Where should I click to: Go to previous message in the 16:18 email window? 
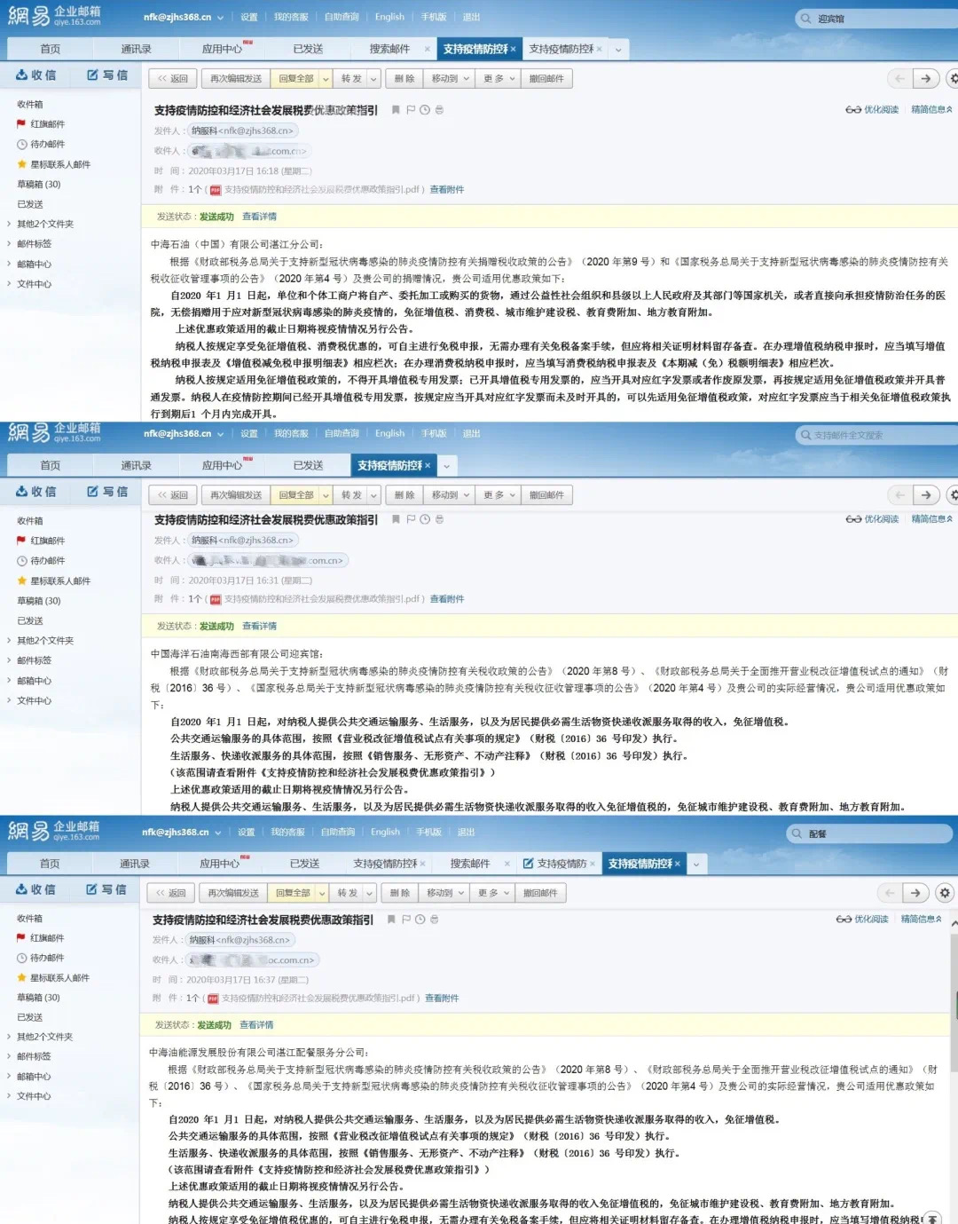(x=899, y=79)
